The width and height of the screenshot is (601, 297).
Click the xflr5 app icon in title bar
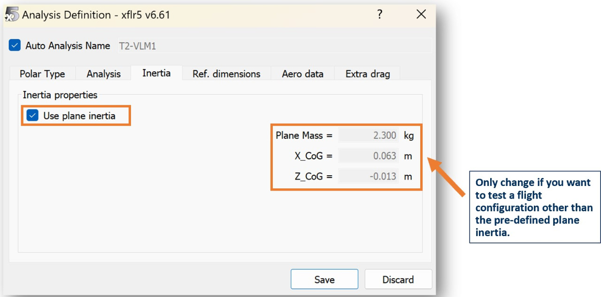coord(11,15)
